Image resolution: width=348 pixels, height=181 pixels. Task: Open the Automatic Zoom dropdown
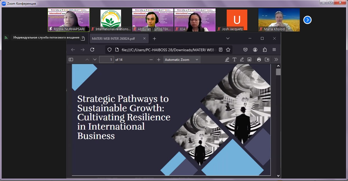point(182,59)
